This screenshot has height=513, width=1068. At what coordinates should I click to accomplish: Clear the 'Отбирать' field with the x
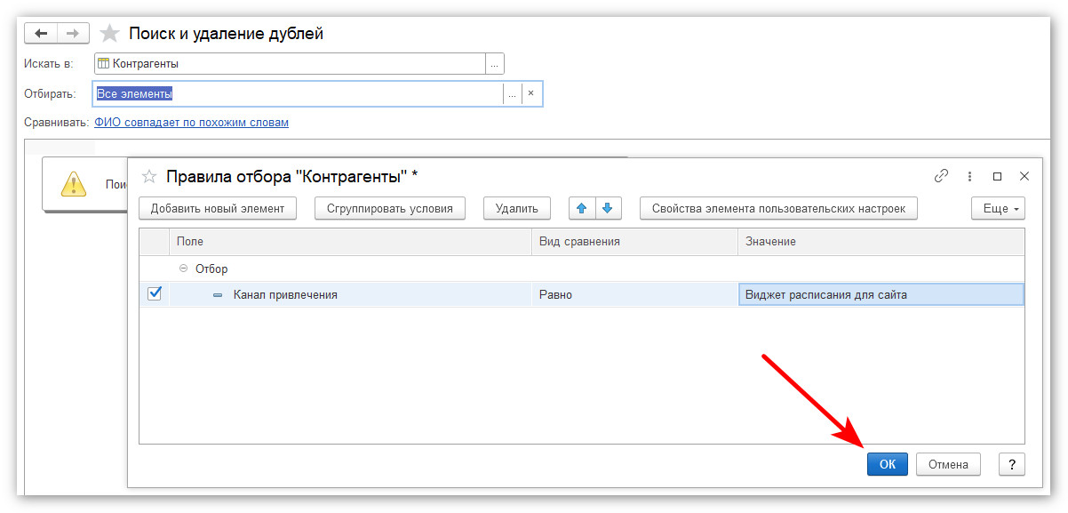click(x=530, y=93)
